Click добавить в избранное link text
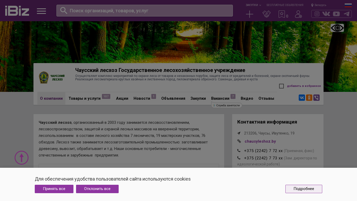Image resolution: width=357 pixels, height=201 pixels. coord(304,86)
